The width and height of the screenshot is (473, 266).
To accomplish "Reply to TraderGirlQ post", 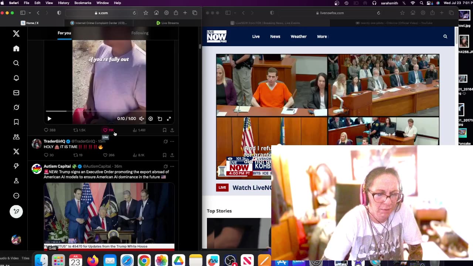I will tap(49, 155).
